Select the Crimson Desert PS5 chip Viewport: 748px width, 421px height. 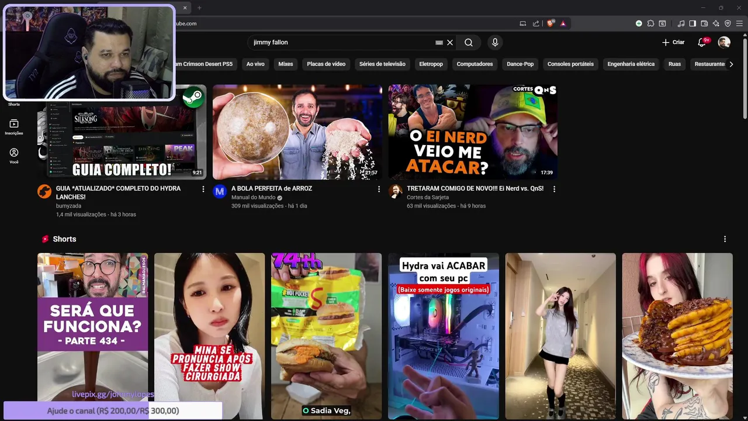(x=205, y=64)
